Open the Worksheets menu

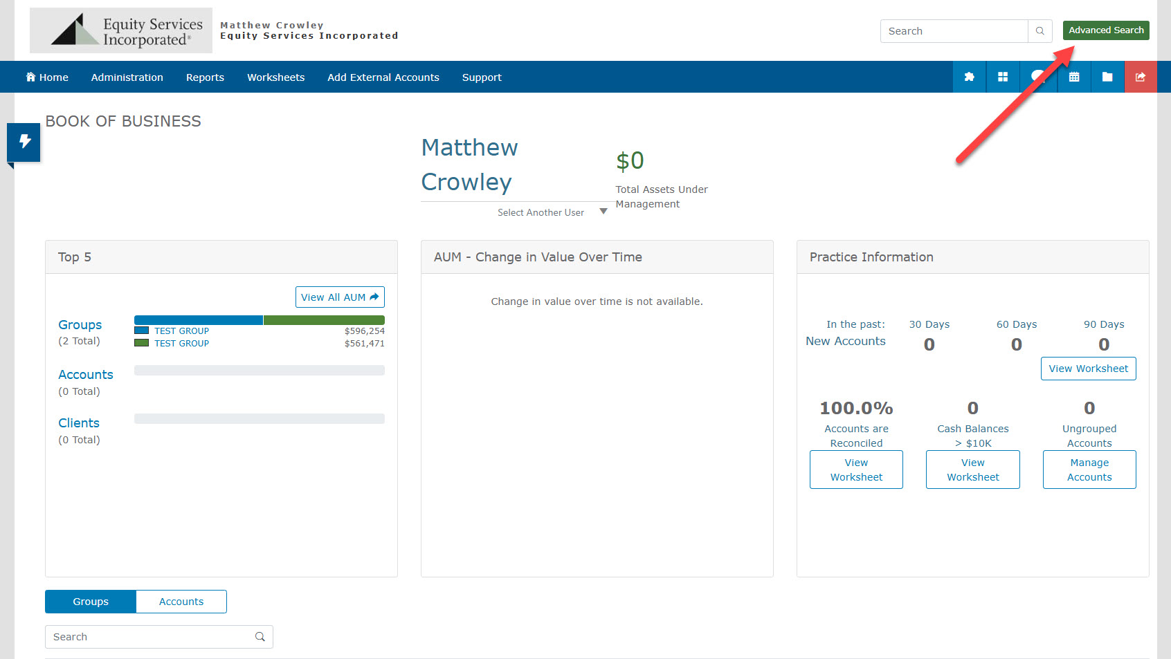pyautogui.click(x=275, y=77)
